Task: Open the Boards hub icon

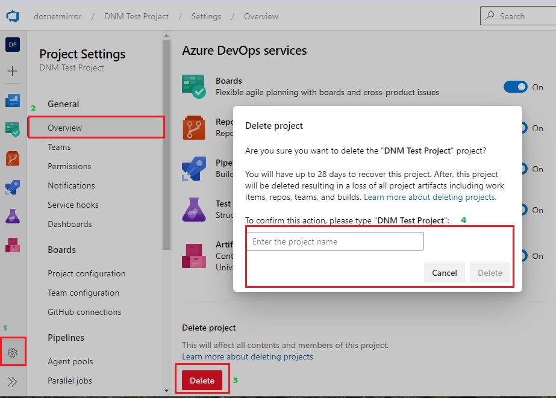Action: [x=13, y=128]
